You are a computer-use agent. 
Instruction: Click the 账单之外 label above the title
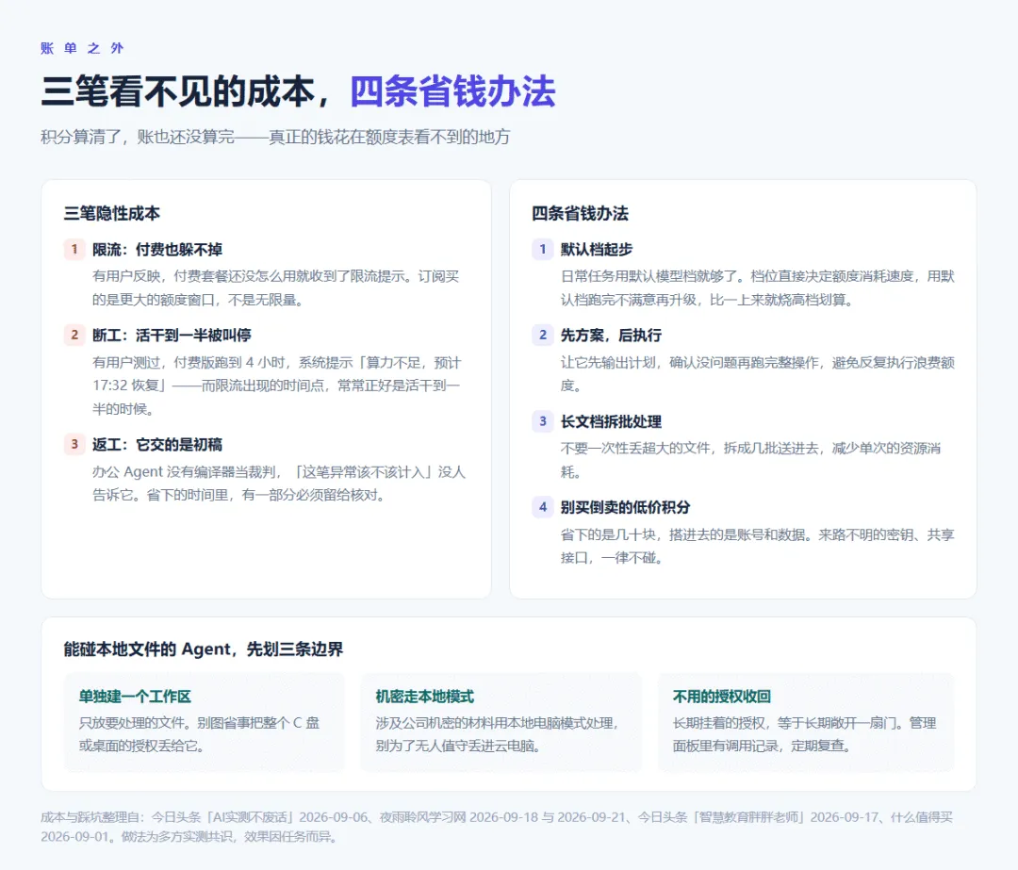pyautogui.click(x=82, y=48)
